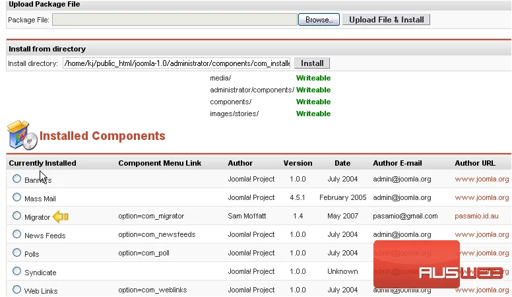Open www.joomla.org link in Banners row
The width and height of the screenshot is (512, 297).
[482, 179]
